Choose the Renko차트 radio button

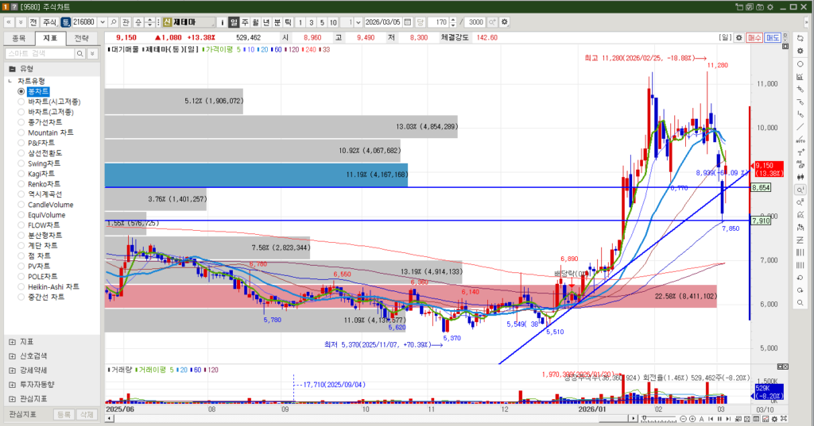pyautogui.click(x=22, y=183)
